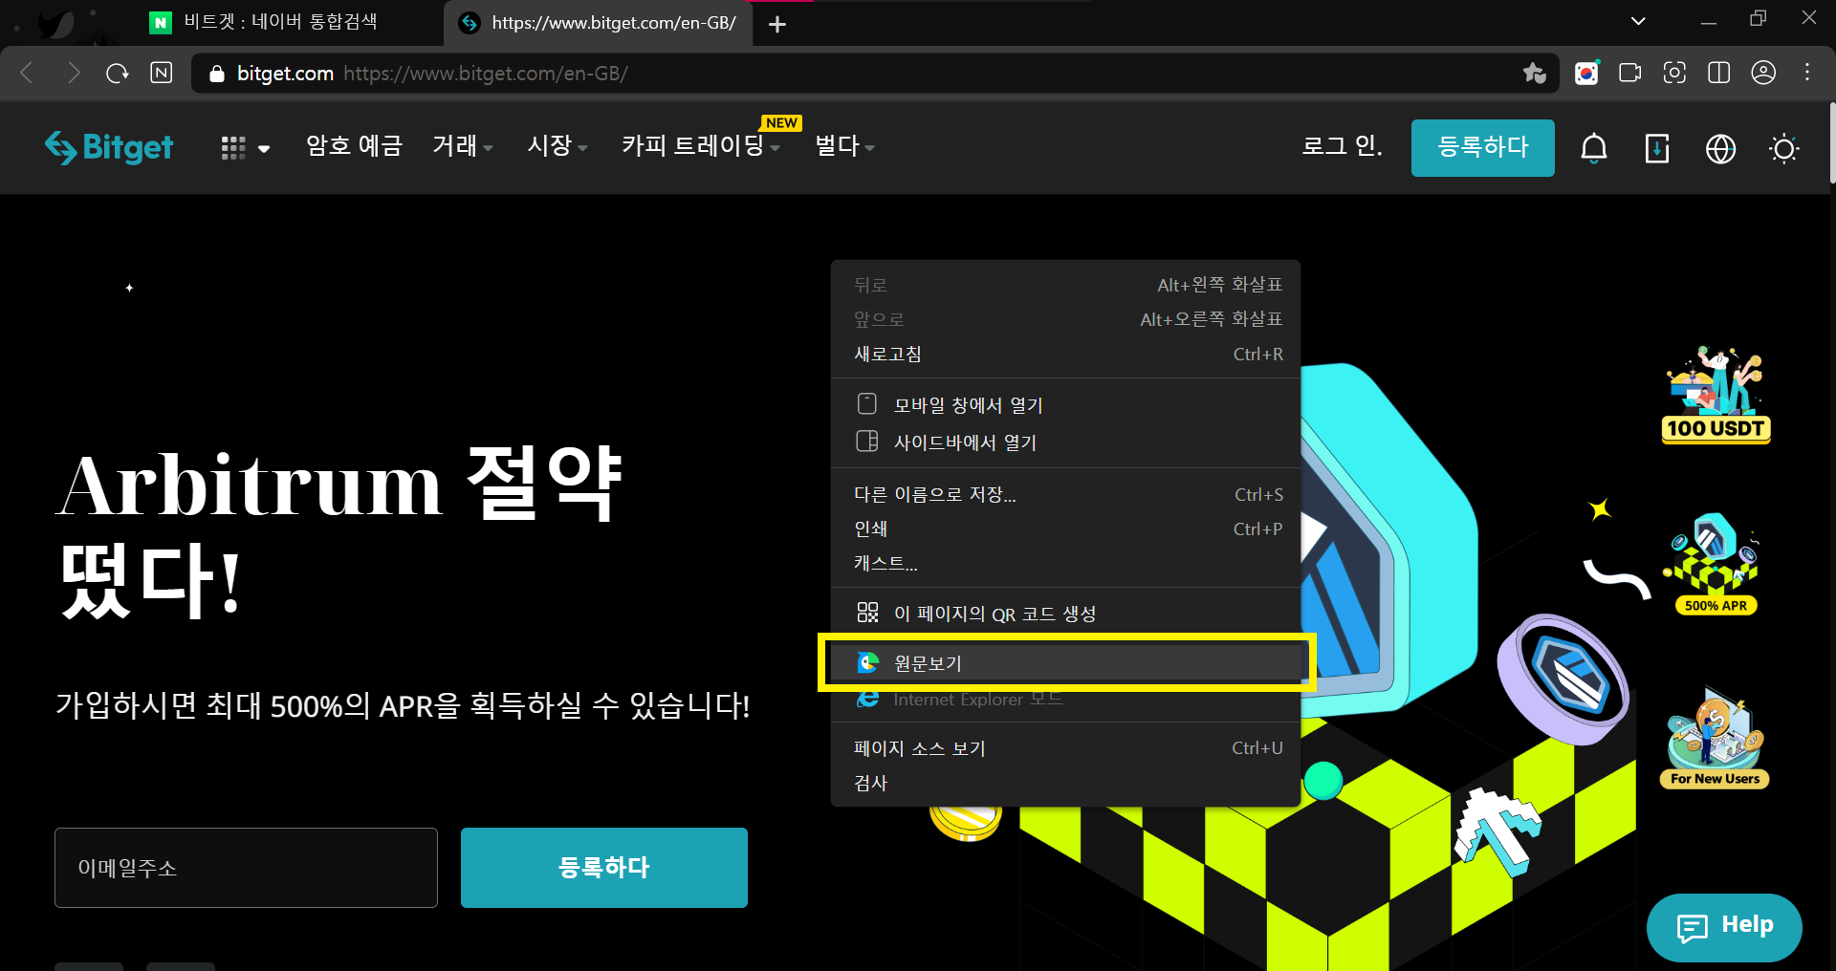This screenshot has width=1836, height=971.
Task: Go forward in browser history
Action: 73,73
